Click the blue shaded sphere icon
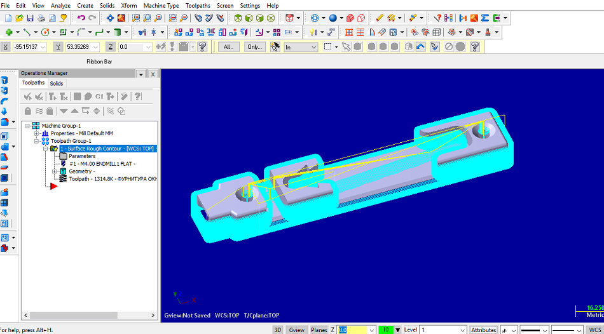The width and height of the screenshot is (604, 334). pyautogui.click(x=333, y=18)
